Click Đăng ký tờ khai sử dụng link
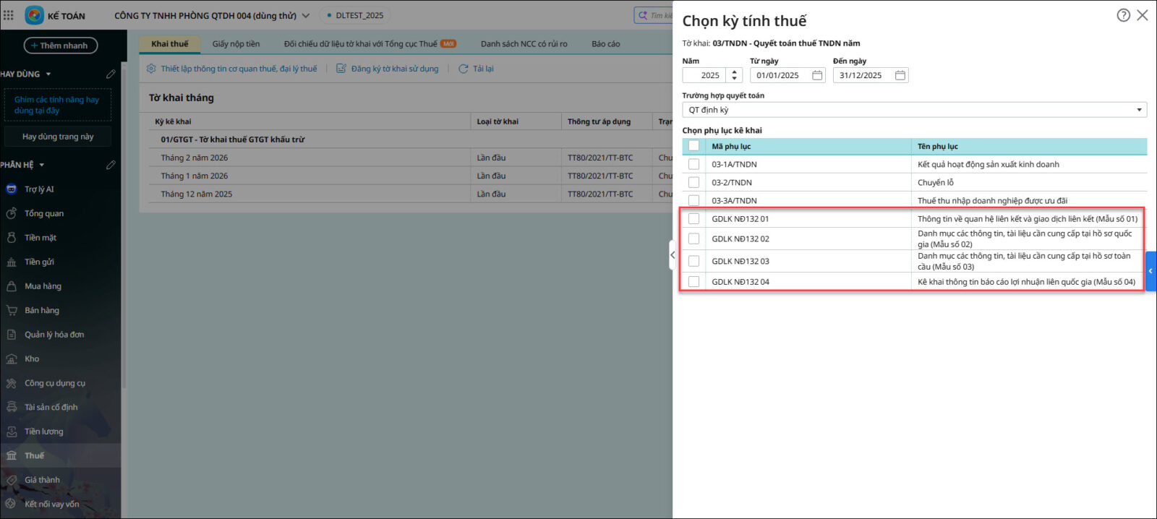 coord(394,69)
